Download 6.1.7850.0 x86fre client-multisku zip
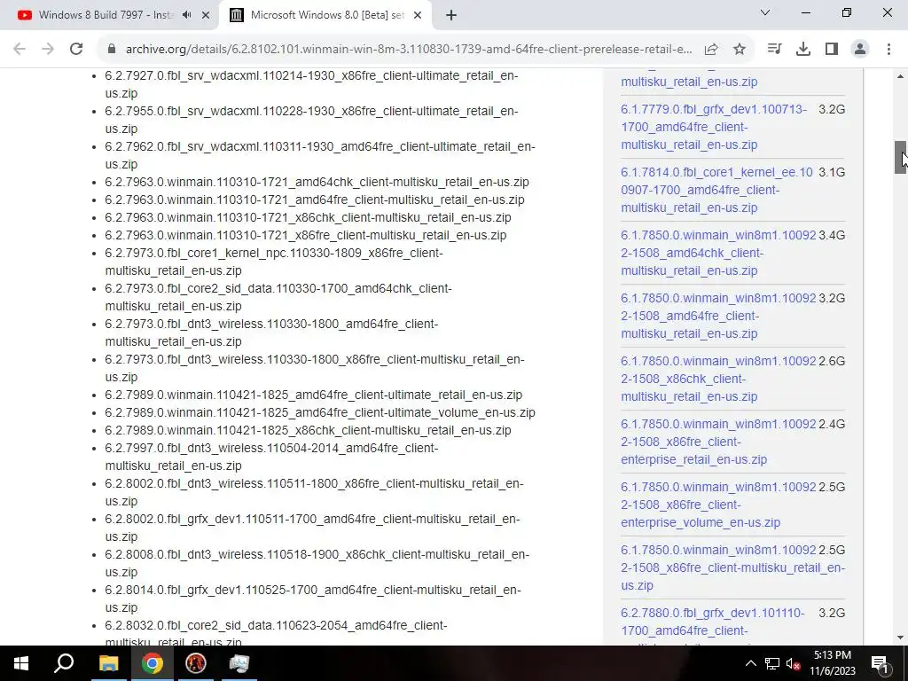 click(732, 567)
